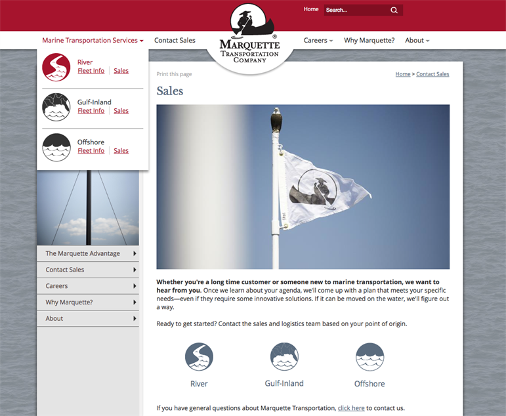Go to Contact Sales in top navigation
Screen dimensions: 506x416
(x=175, y=40)
